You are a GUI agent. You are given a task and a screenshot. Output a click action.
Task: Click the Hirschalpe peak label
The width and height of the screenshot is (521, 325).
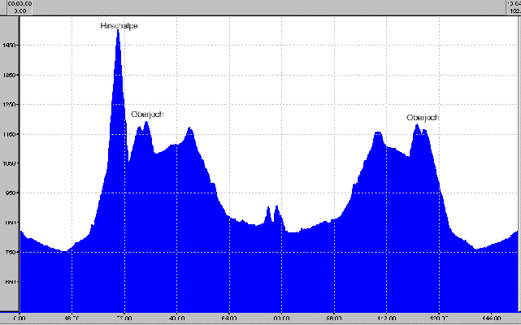(119, 26)
